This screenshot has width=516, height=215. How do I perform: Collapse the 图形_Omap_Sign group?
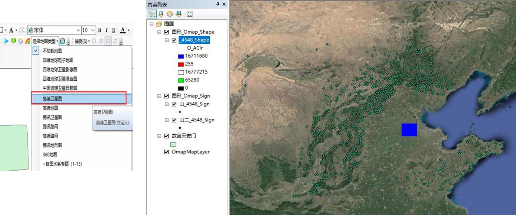(x=159, y=96)
